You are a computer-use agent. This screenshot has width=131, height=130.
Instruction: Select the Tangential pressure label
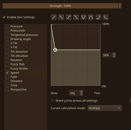point(24,35)
